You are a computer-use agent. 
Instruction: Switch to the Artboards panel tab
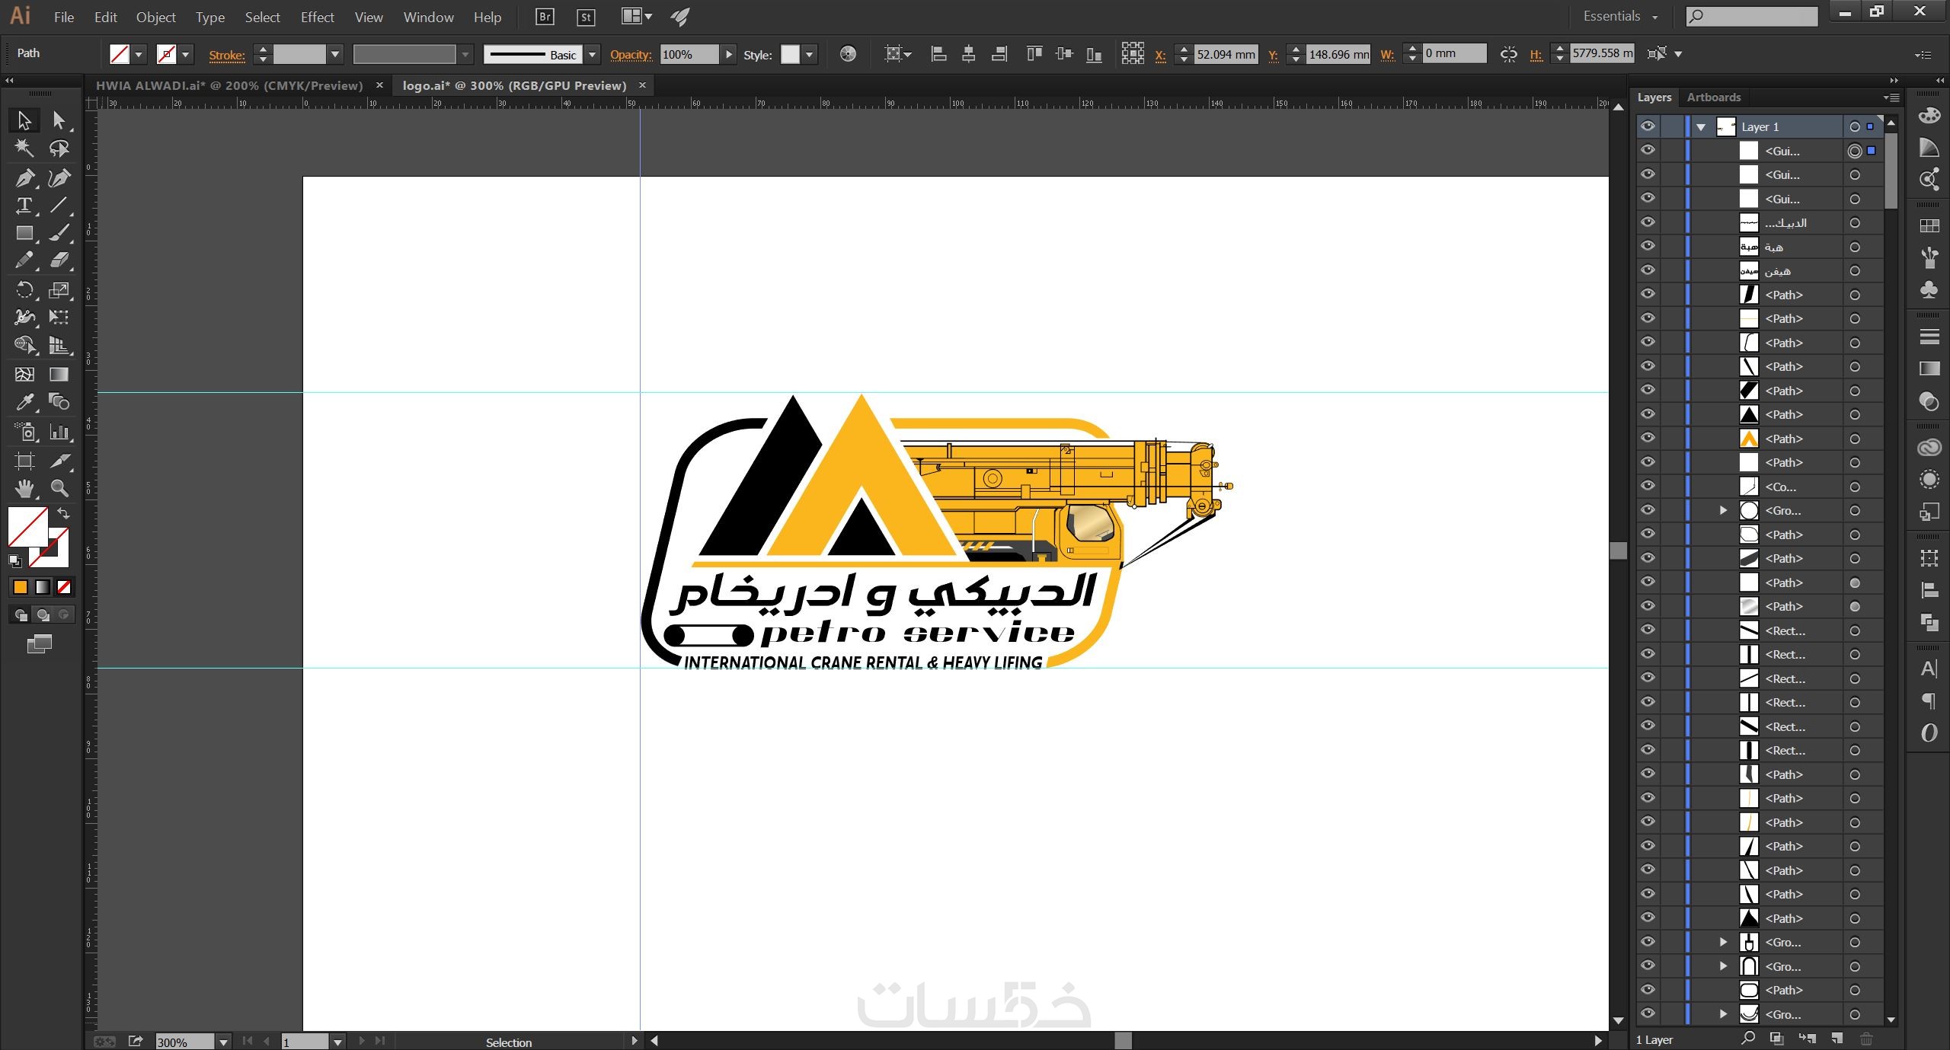[1713, 97]
